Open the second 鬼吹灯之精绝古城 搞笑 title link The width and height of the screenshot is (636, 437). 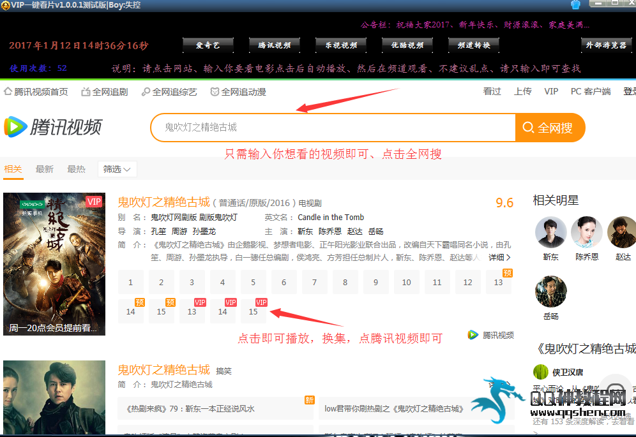[x=164, y=370]
